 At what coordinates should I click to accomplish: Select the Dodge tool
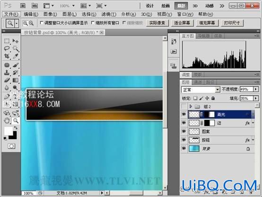(16, 88)
